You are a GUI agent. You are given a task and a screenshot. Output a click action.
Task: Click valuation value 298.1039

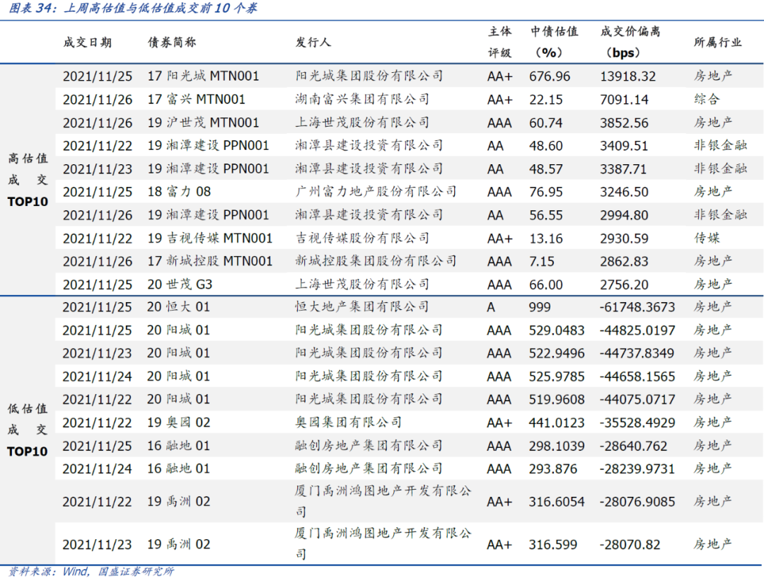[x=557, y=446]
